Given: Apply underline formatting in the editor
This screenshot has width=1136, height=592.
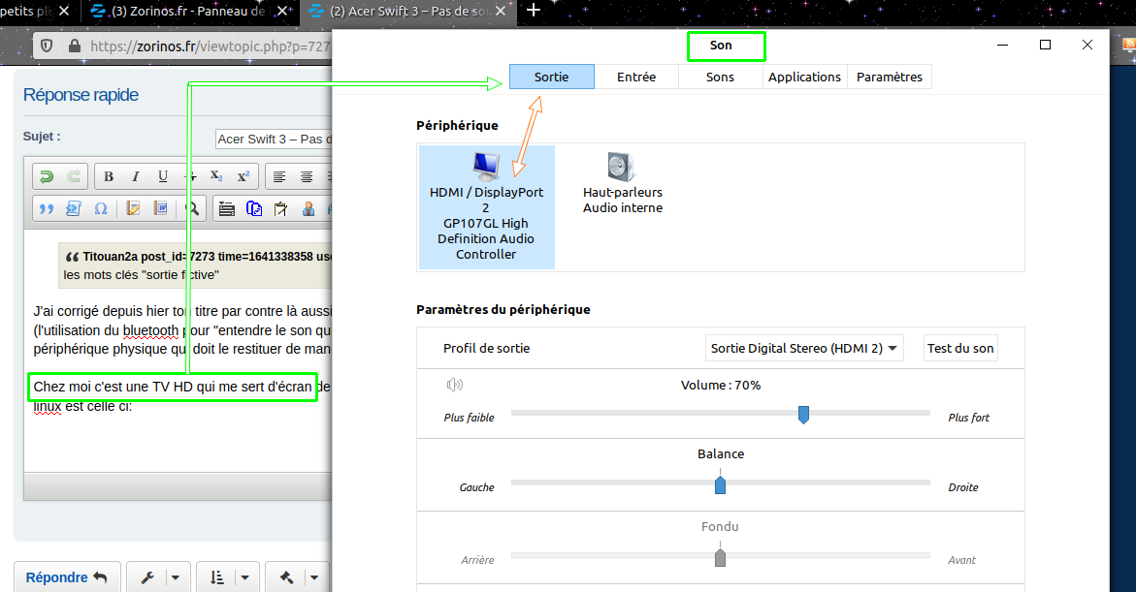Looking at the screenshot, I should click(x=163, y=176).
